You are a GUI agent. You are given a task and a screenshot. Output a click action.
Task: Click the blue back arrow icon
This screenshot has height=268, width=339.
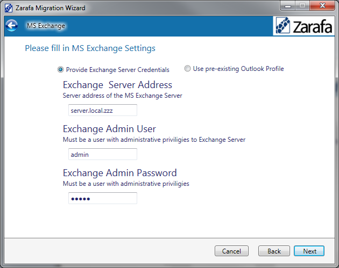(11, 25)
